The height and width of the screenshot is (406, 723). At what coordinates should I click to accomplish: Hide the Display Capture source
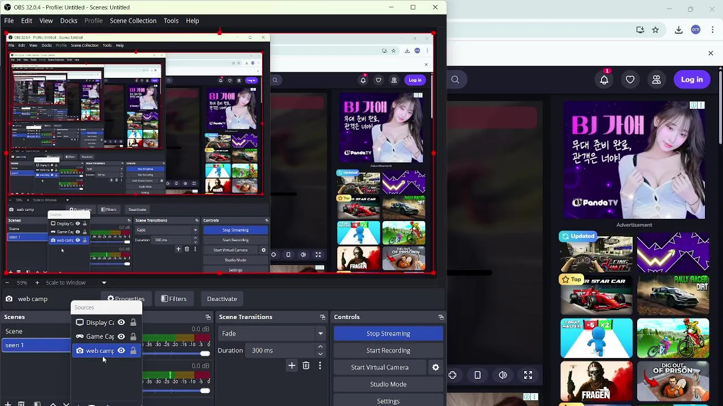tap(121, 323)
